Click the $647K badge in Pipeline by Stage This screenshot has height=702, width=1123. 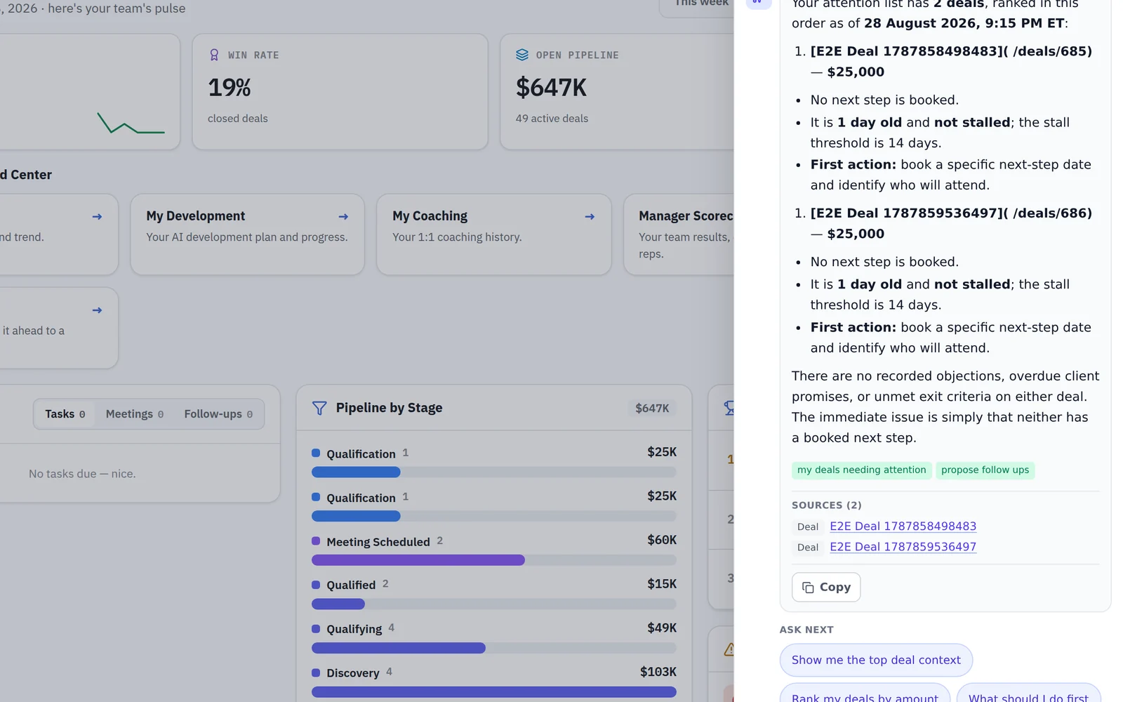pos(652,409)
